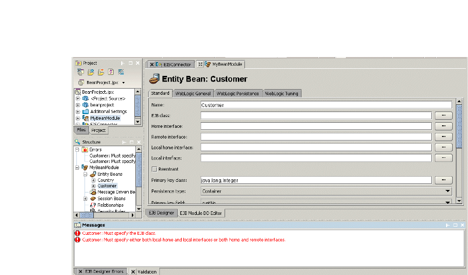Image resolution: width=468 pixels, height=275 pixels.
Task: Click the Errors folder icon in Structure
Action: (86, 150)
